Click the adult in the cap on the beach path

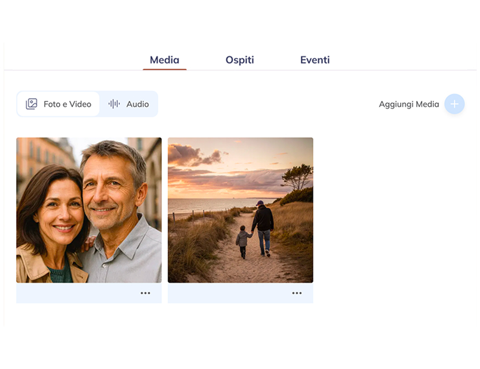(262, 225)
